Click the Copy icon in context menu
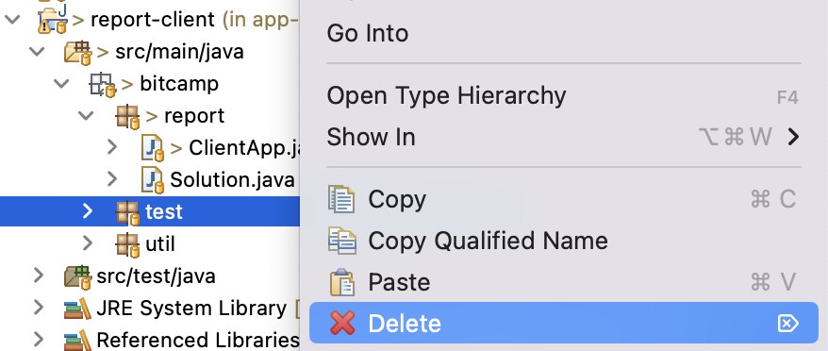The width and height of the screenshot is (828, 351). [x=341, y=199]
